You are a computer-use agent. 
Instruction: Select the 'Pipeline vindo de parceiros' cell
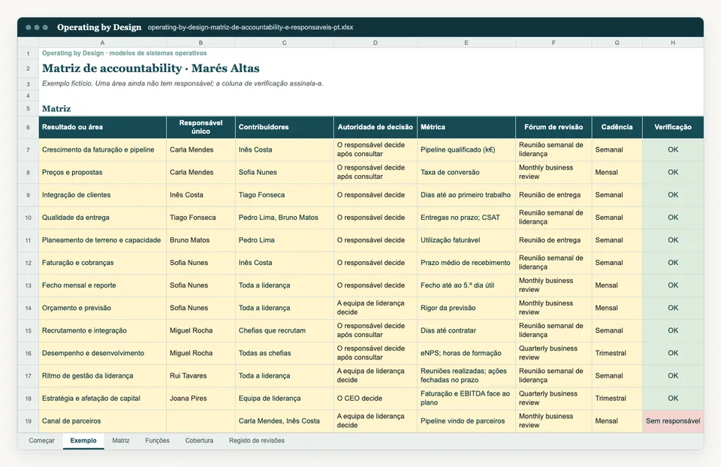[x=466, y=421]
